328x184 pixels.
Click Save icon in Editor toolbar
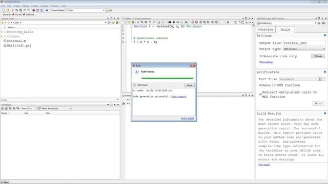coord(133,22)
